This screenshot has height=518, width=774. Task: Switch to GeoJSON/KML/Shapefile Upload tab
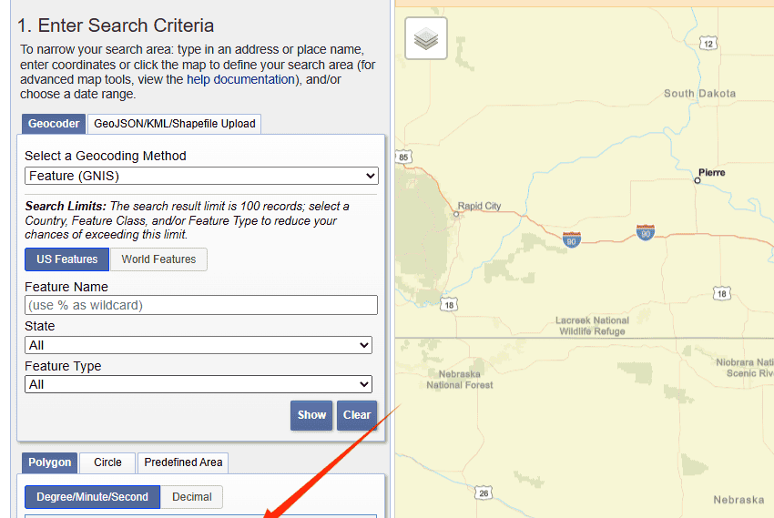coord(175,124)
